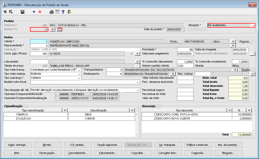259x159 pixels.
Task: Click the Prioridade input field
Action: pyautogui.click(x=185, y=50)
